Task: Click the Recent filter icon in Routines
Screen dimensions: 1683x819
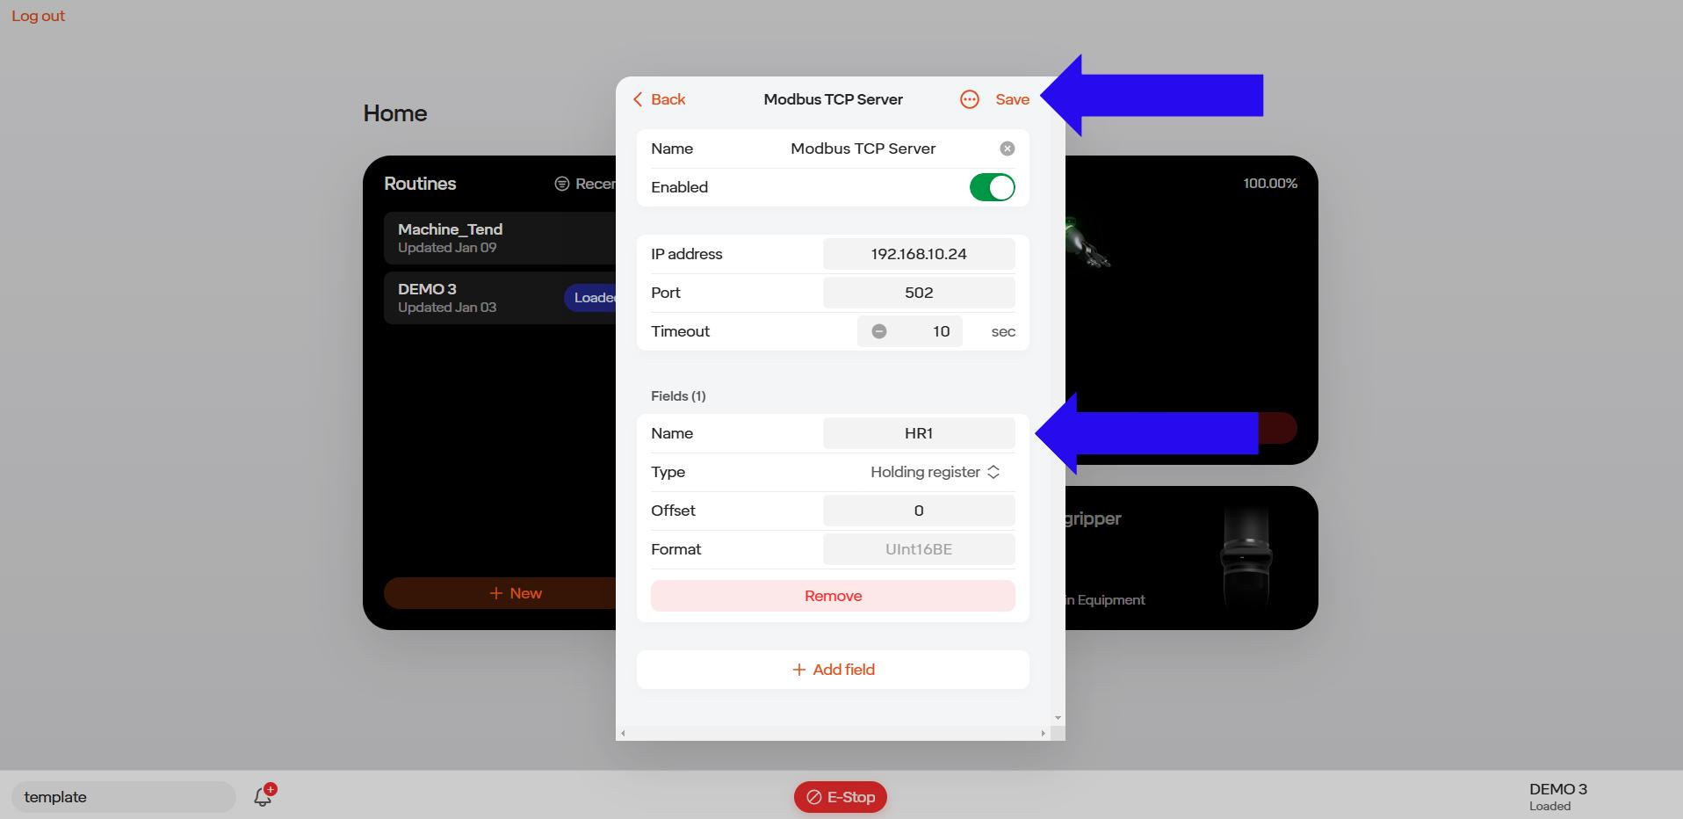Action: coord(562,184)
